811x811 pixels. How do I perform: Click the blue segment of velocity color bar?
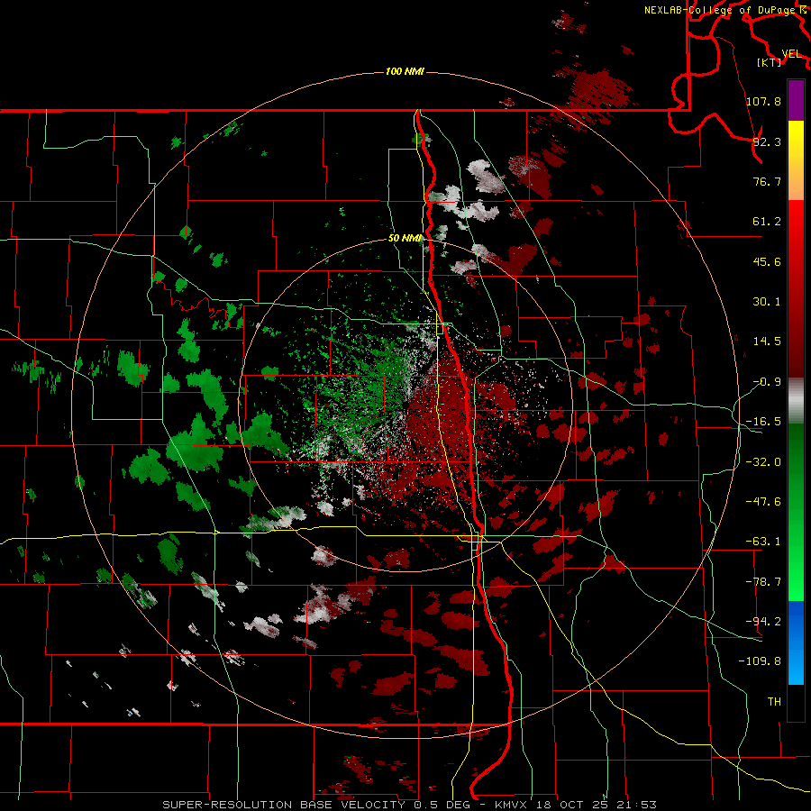(x=796, y=642)
